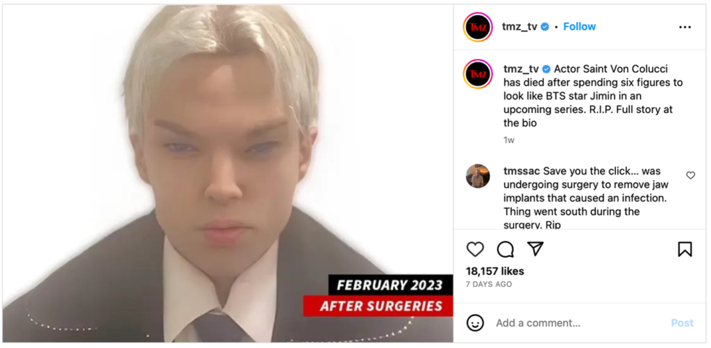Open the tmssac commenter username
The width and height of the screenshot is (711, 348).
(x=522, y=171)
